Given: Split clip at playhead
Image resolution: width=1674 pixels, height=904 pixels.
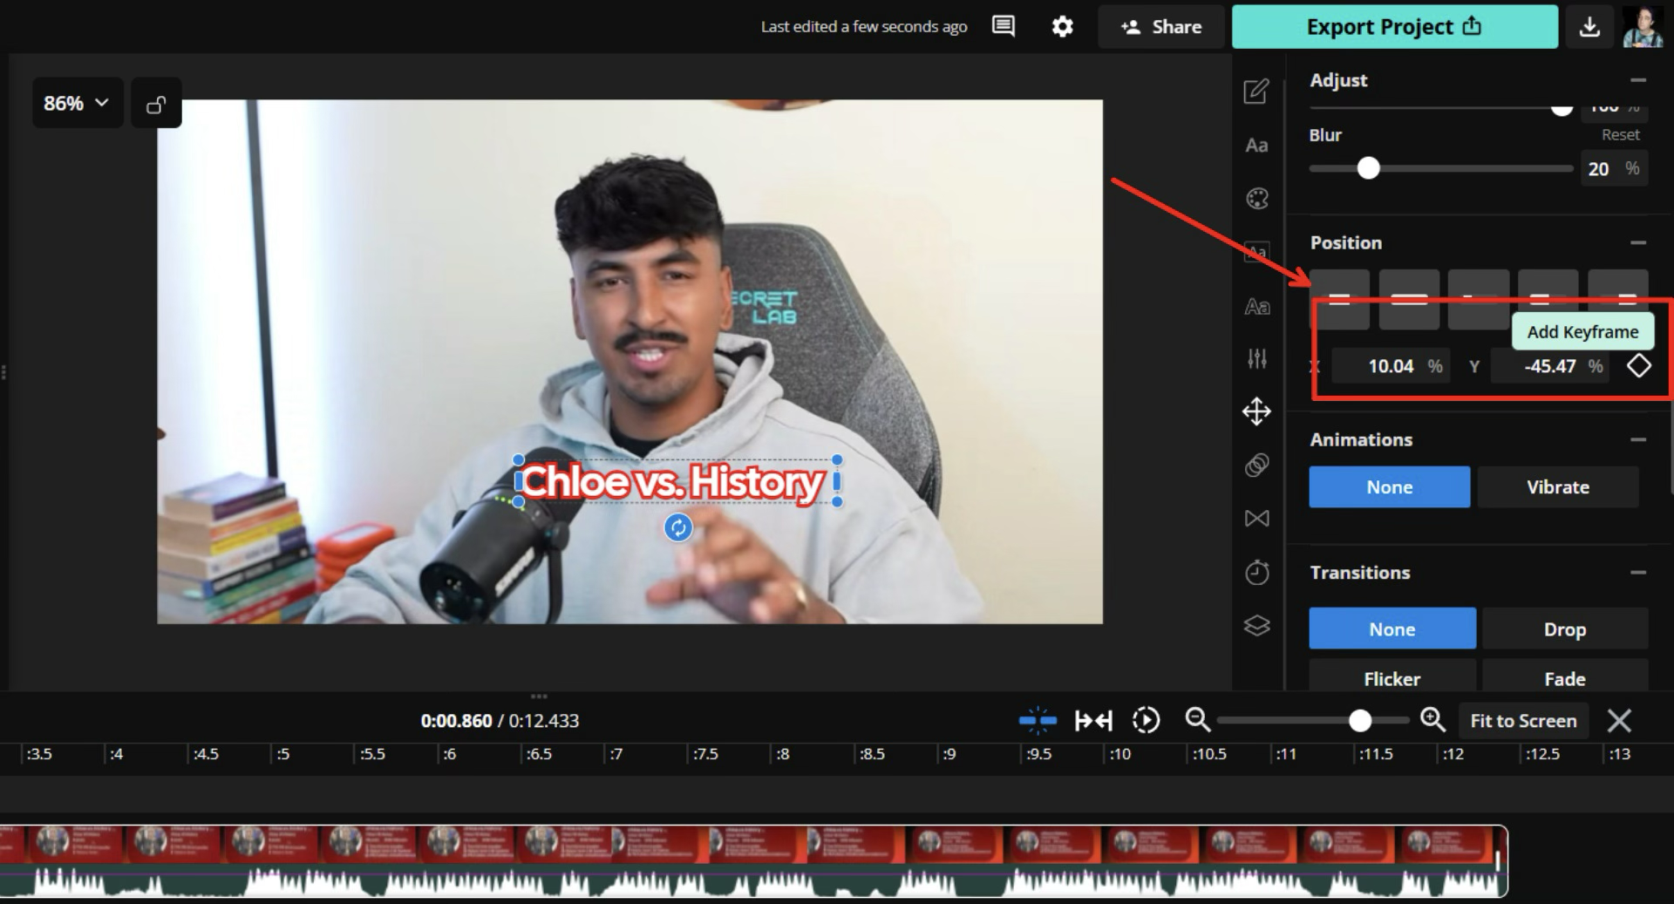Looking at the screenshot, I should (1038, 721).
